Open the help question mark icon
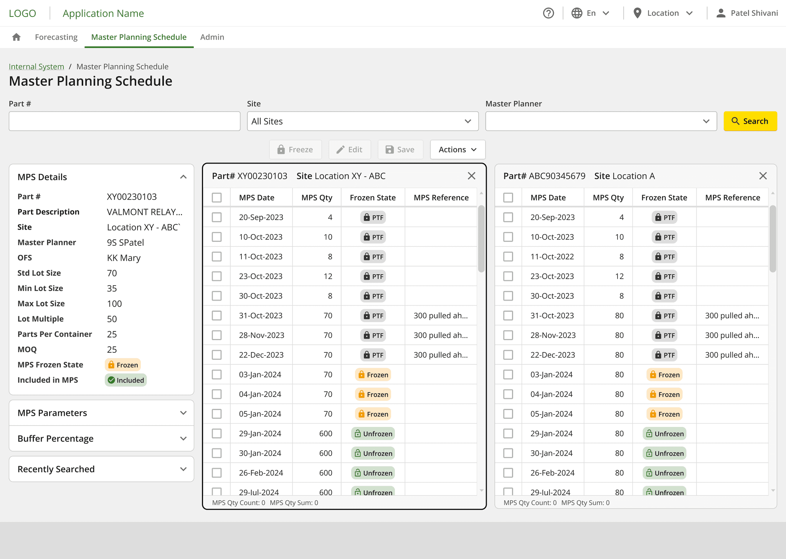 548,13
